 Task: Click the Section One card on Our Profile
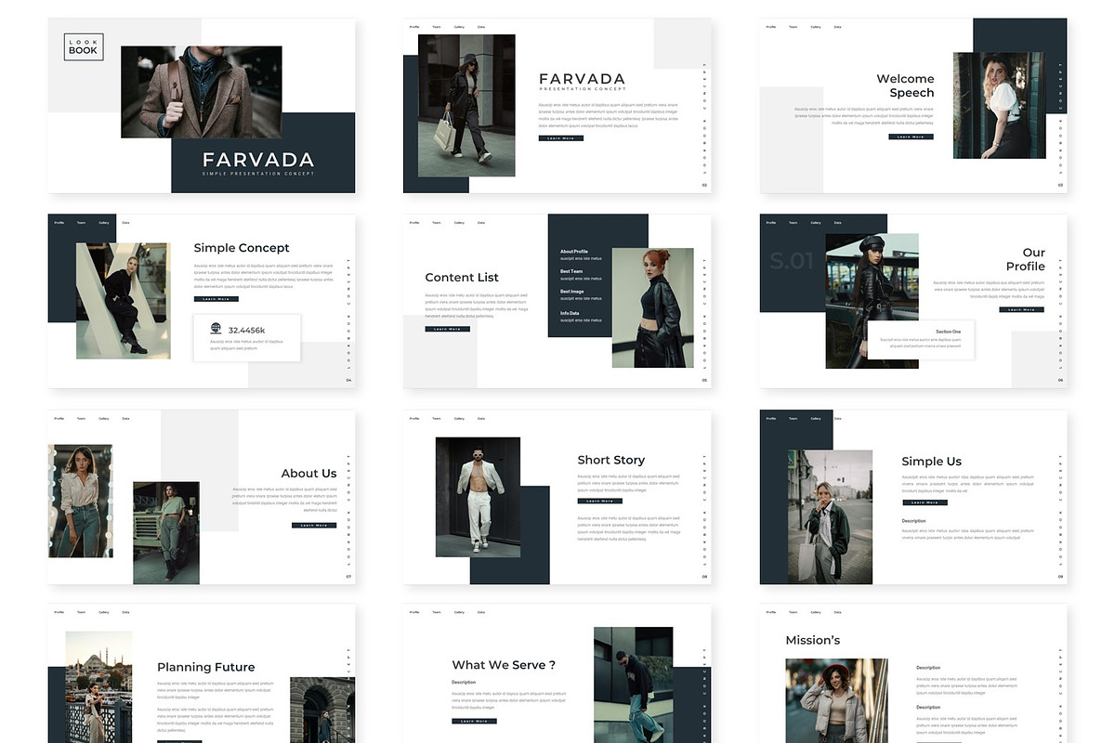tap(921, 340)
